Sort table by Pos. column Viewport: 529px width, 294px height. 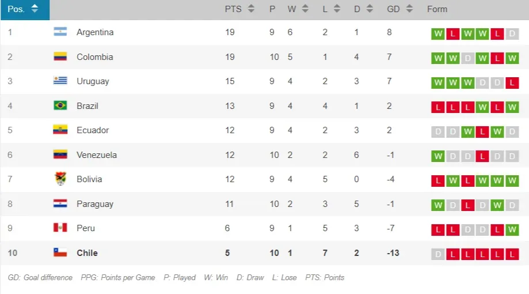pyautogui.click(x=35, y=9)
